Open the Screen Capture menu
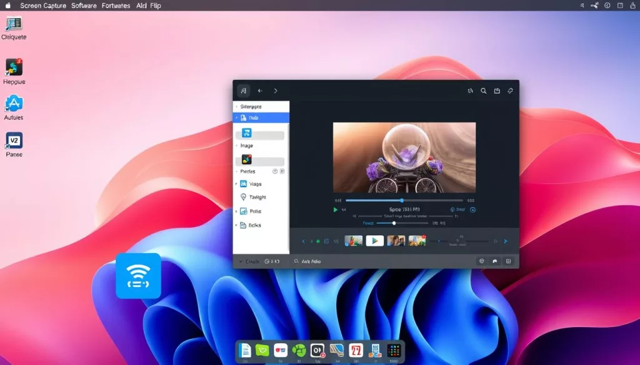Screen dimensions: 640x365 click(x=43, y=6)
